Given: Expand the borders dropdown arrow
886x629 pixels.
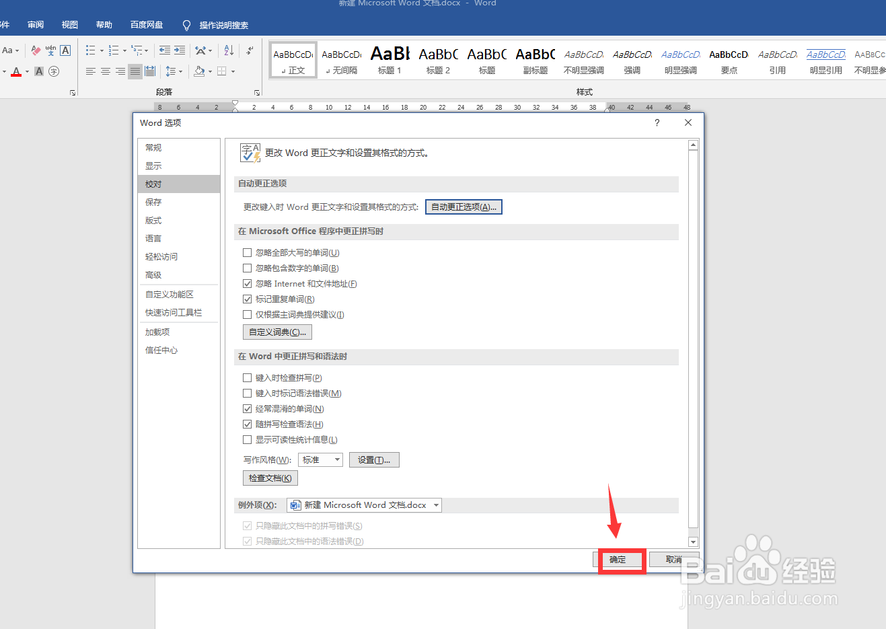Looking at the screenshot, I should [x=233, y=72].
